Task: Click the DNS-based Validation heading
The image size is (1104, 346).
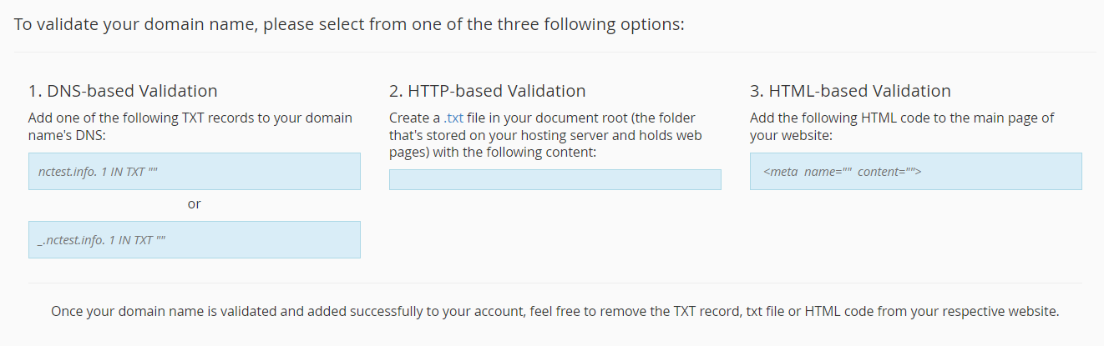Action: pos(123,91)
